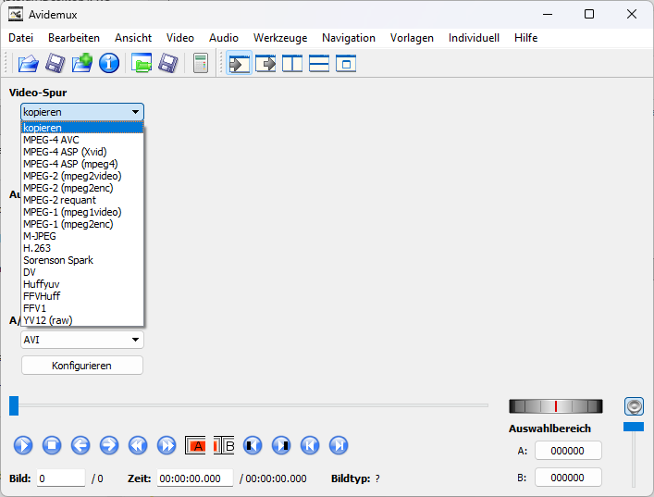Seek to previous black frame
654x497 pixels.
pos(253,445)
